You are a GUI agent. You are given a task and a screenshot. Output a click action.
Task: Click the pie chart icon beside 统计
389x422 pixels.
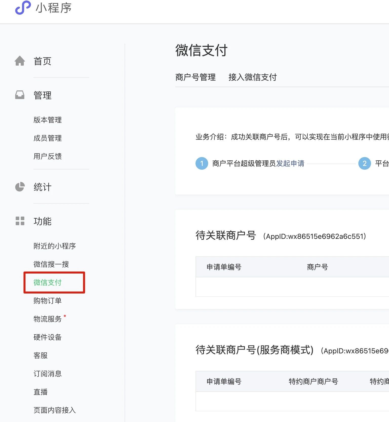pyautogui.click(x=20, y=187)
